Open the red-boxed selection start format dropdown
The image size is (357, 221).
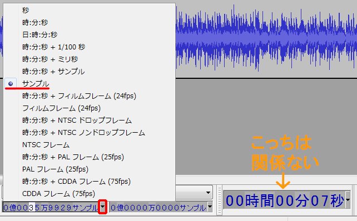click(x=103, y=207)
